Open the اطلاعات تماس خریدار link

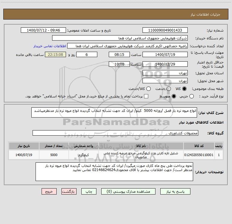[50, 46]
